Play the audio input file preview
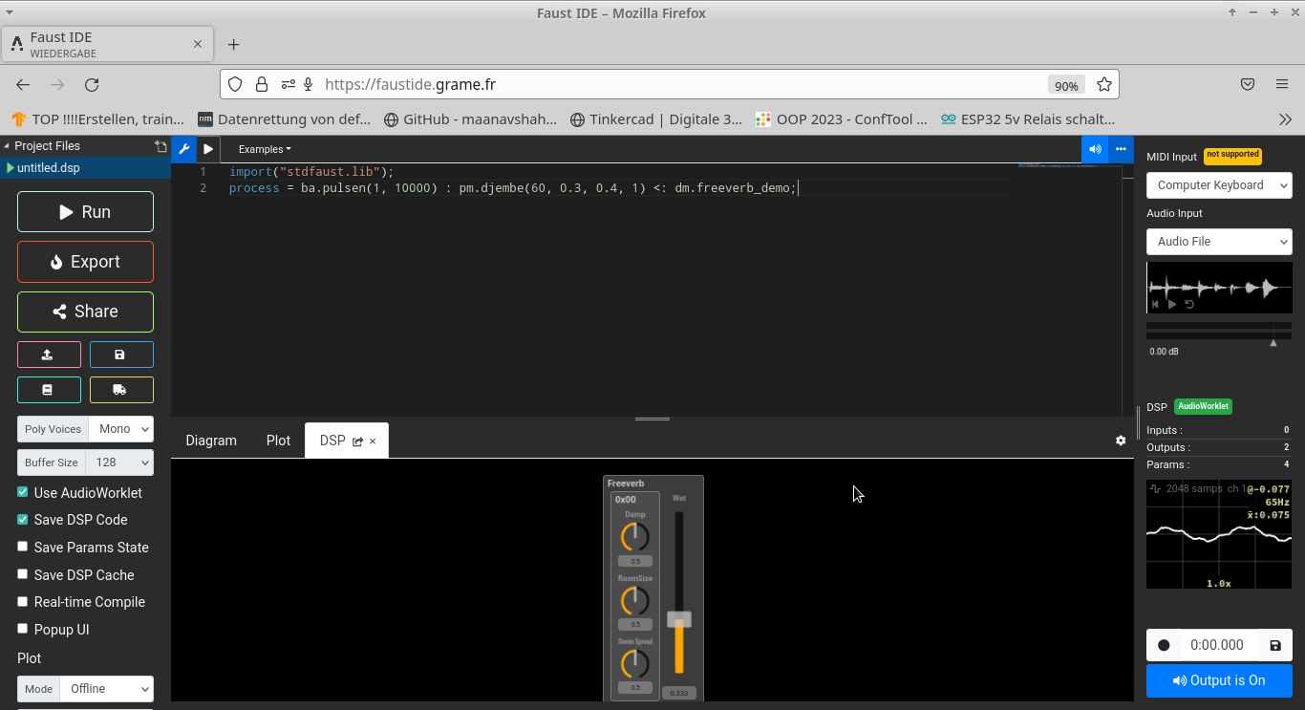The width and height of the screenshot is (1305, 710). (1172, 304)
